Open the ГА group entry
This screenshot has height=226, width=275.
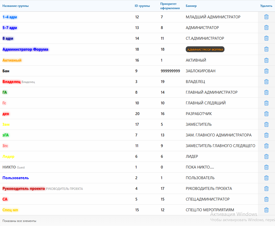pyautogui.click(x=5, y=92)
